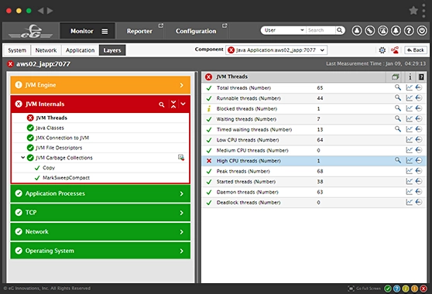
Task: Click diagnosis magnifier for Total threads
Action: (398, 87)
